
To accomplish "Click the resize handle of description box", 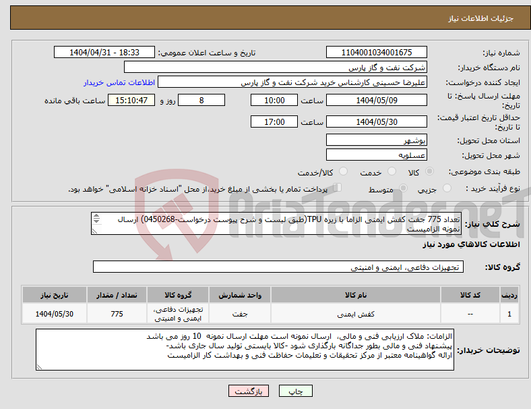I will 94,231.
